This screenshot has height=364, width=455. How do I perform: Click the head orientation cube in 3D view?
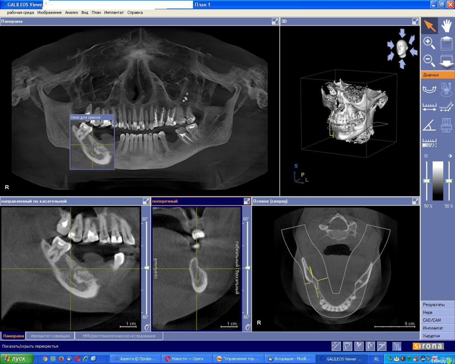[402, 49]
